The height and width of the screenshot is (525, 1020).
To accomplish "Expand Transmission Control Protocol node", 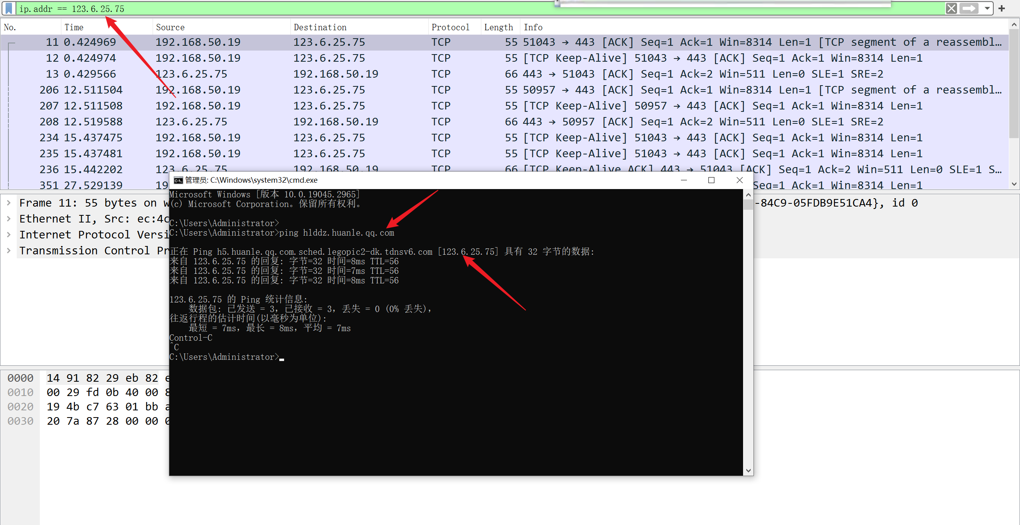I will tap(9, 251).
